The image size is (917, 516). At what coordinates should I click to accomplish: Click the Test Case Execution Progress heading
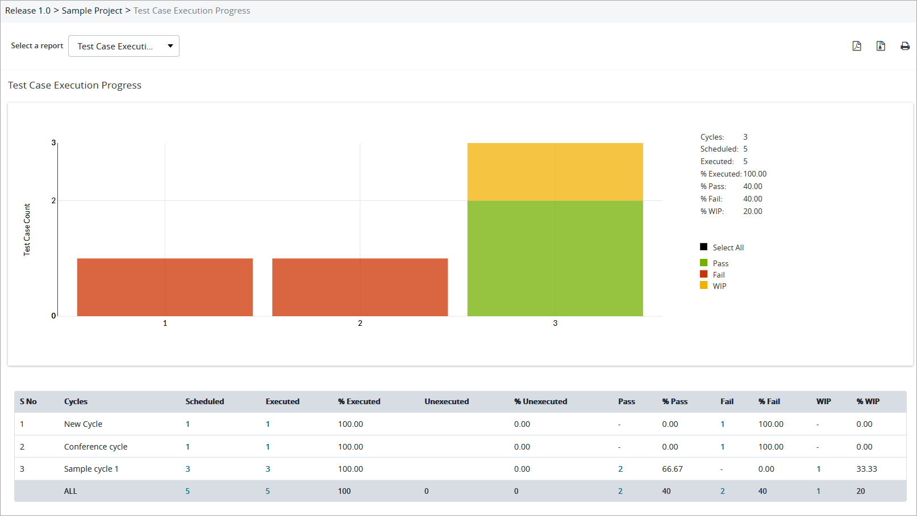coord(74,85)
